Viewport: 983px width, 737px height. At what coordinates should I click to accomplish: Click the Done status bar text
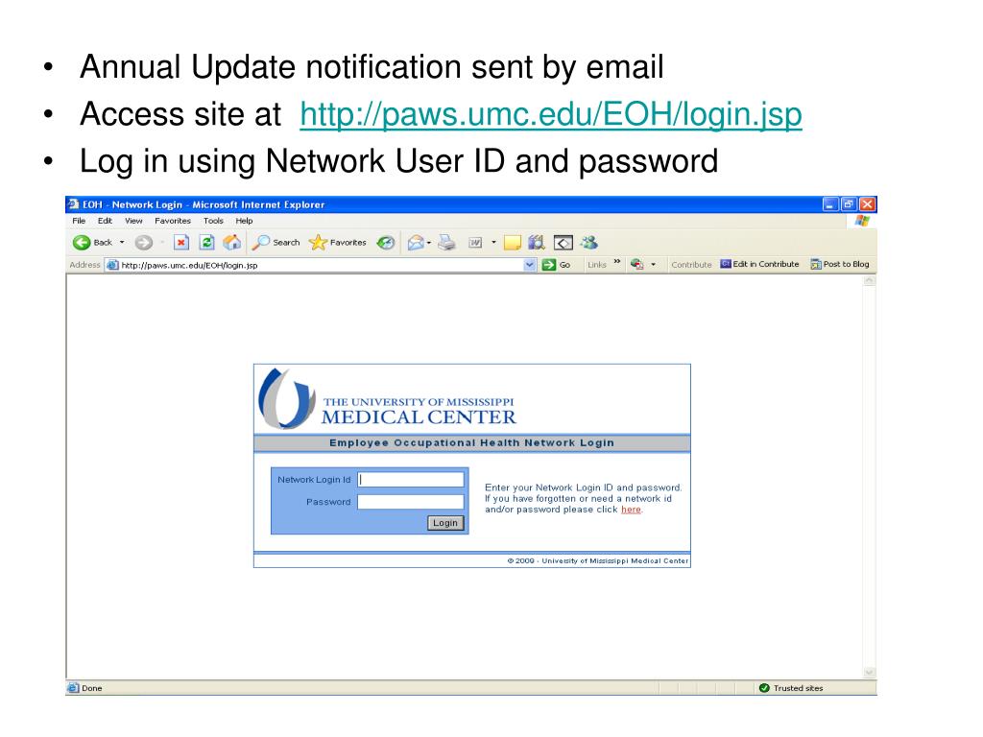pos(91,688)
